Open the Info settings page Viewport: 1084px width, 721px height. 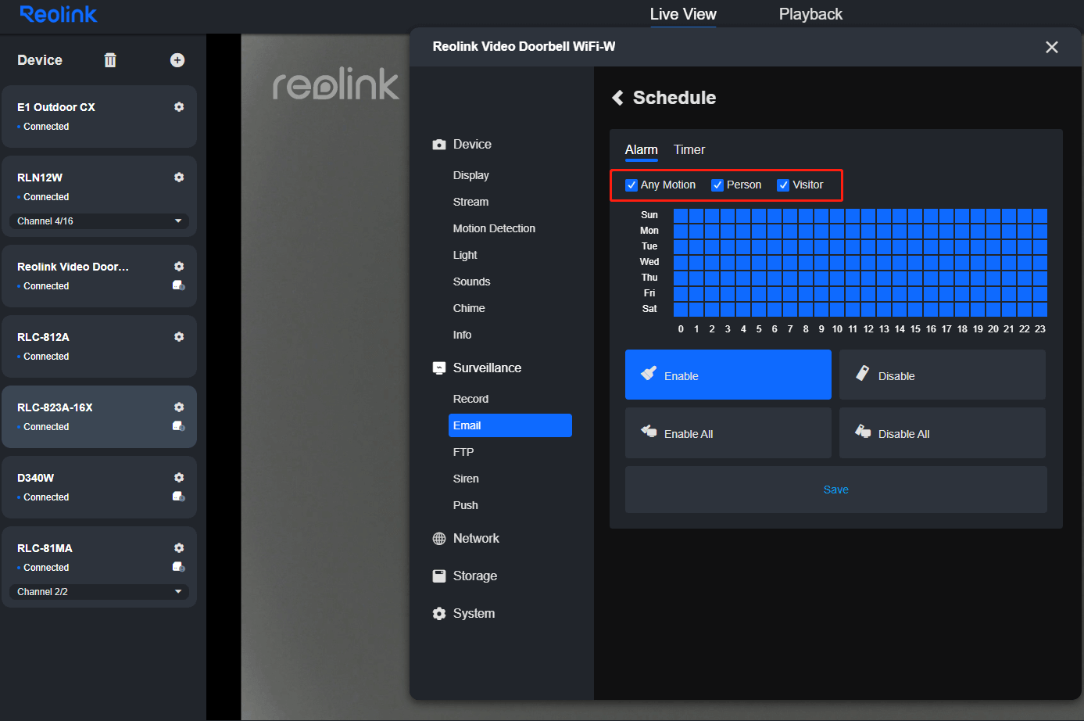[462, 335]
